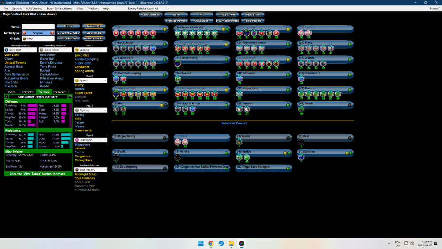This screenshot has height=249, width=442.
Task: Open the Incarnate Powers window
Action: tap(227, 21)
